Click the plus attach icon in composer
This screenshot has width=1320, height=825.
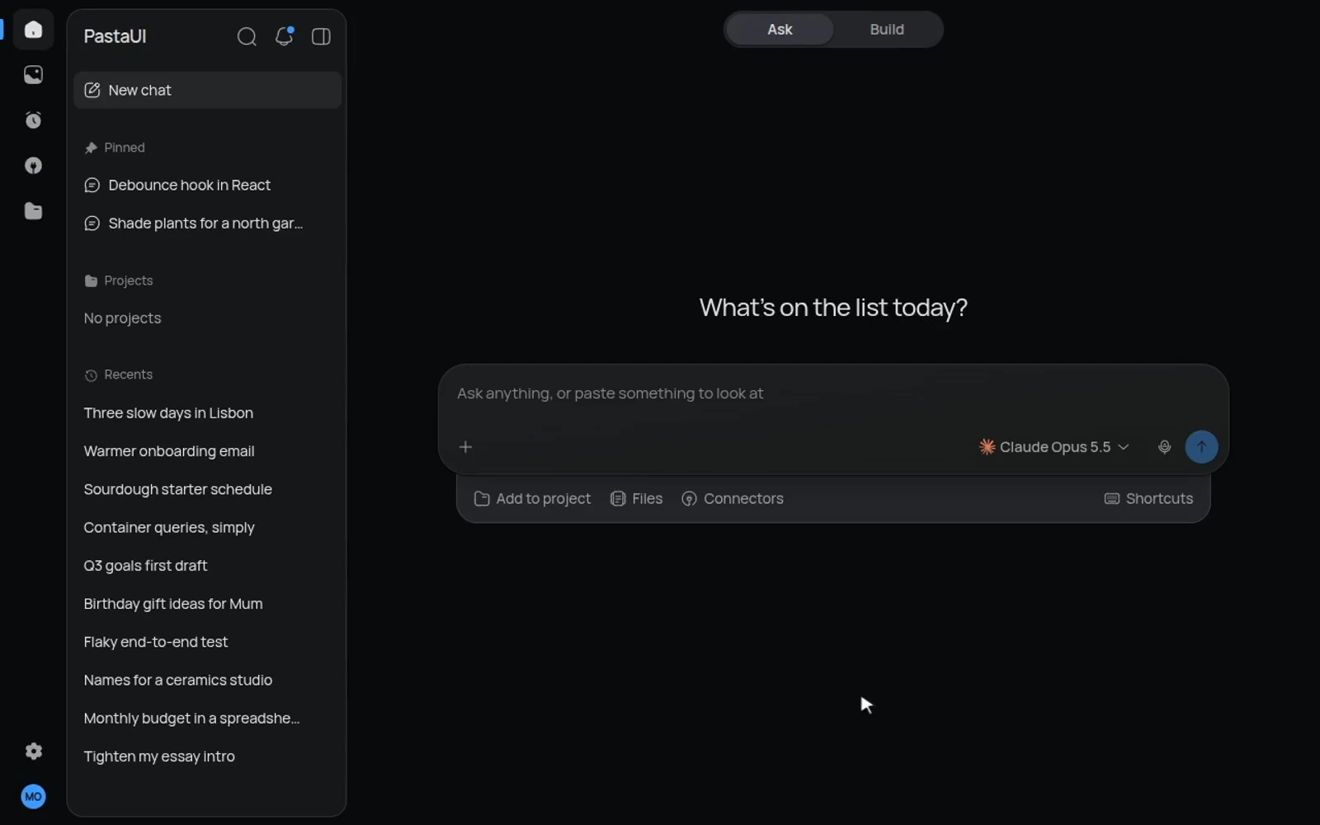[465, 447]
